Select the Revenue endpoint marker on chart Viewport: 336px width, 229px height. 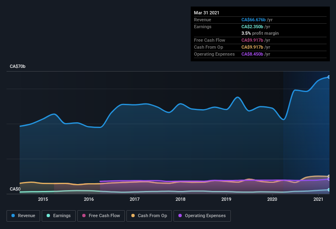(x=329, y=77)
